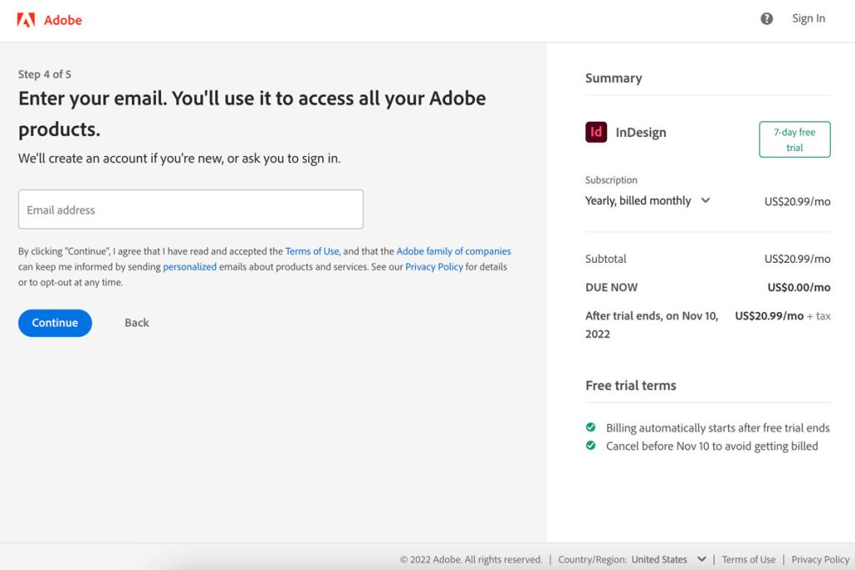Click the green checkmark beside cancel before Nov 10
The height and width of the screenshot is (570, 855).
pyautogui.click(x=590, y=445)
